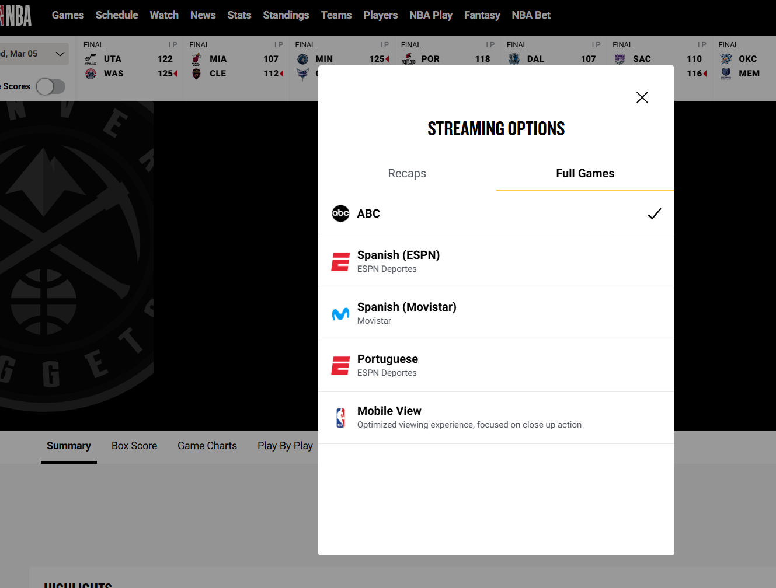Click the ESPN logo beside Portuguese
776x588 pixels.
click(x=340, y=366)
